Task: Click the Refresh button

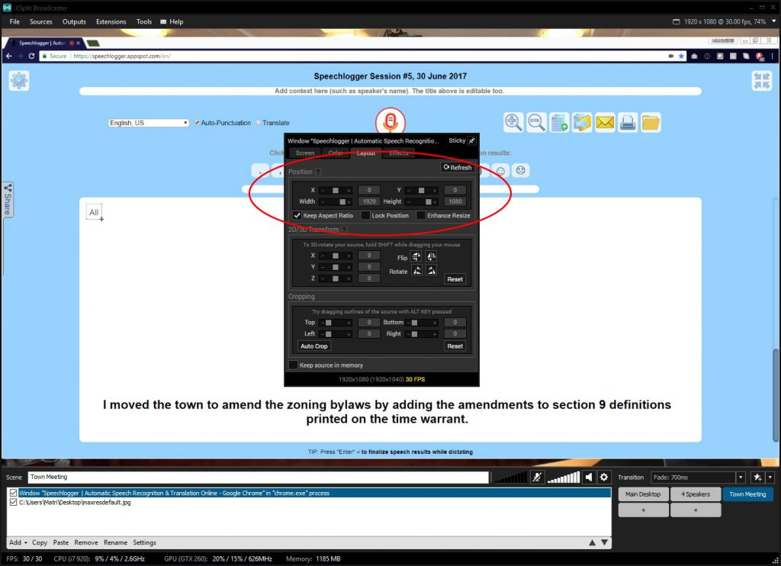Action: (458, 167)
